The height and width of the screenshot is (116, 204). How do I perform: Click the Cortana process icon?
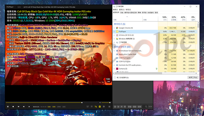(x=117, y=69)
